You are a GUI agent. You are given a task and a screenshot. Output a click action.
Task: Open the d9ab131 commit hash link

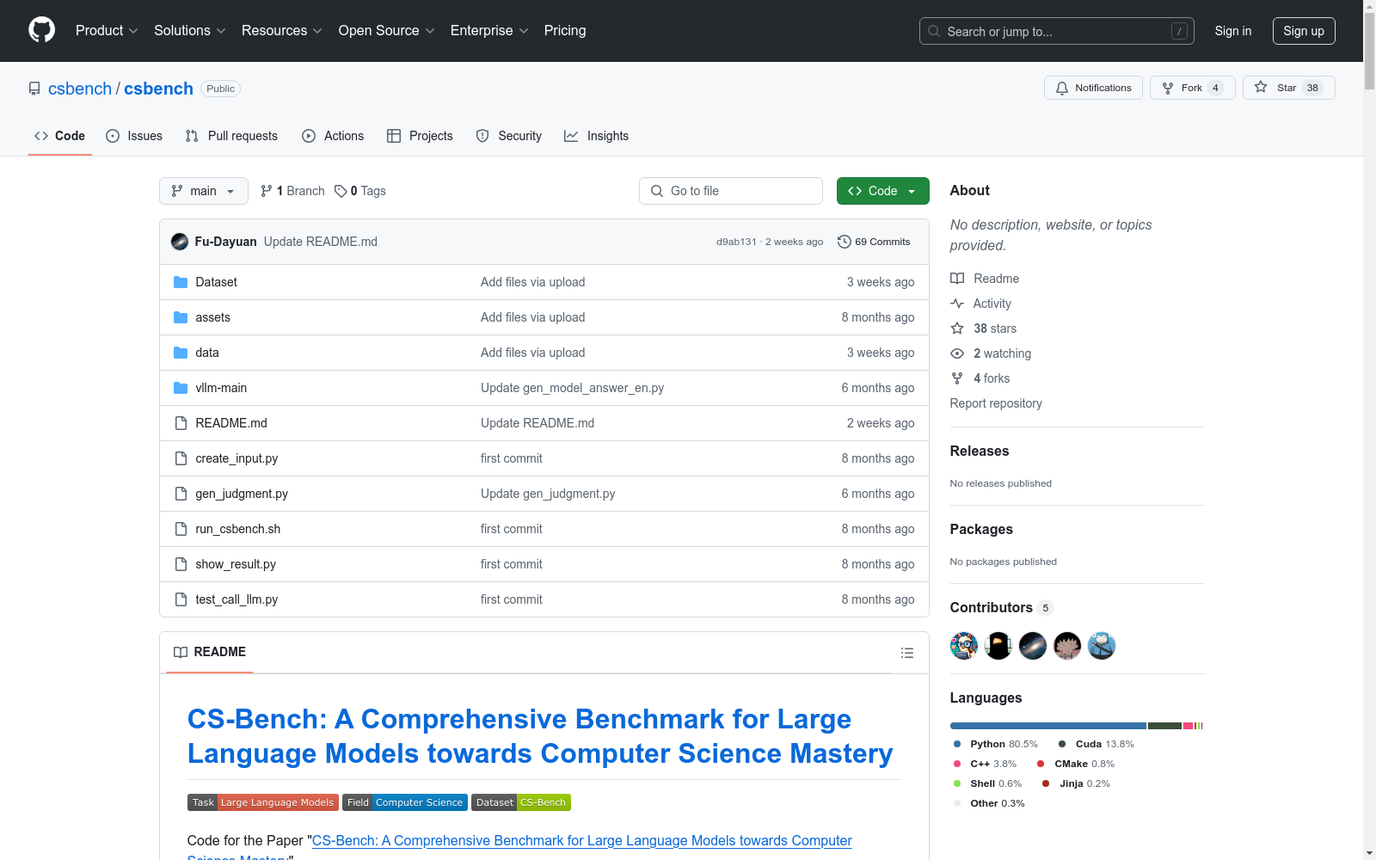coord(736,242)
